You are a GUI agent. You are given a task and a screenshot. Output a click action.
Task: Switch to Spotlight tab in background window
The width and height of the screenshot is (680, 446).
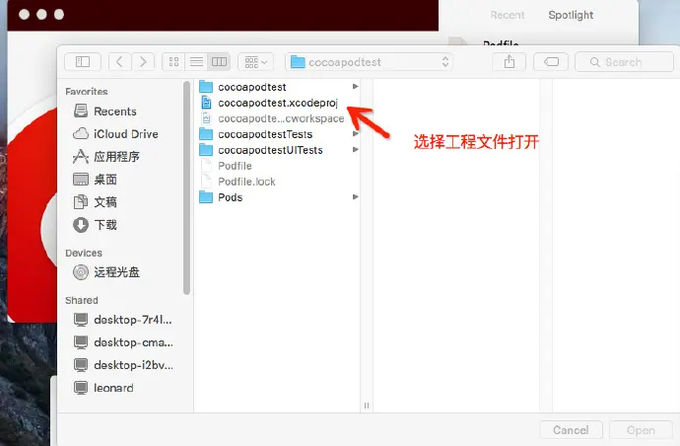[x=571, y=15]
